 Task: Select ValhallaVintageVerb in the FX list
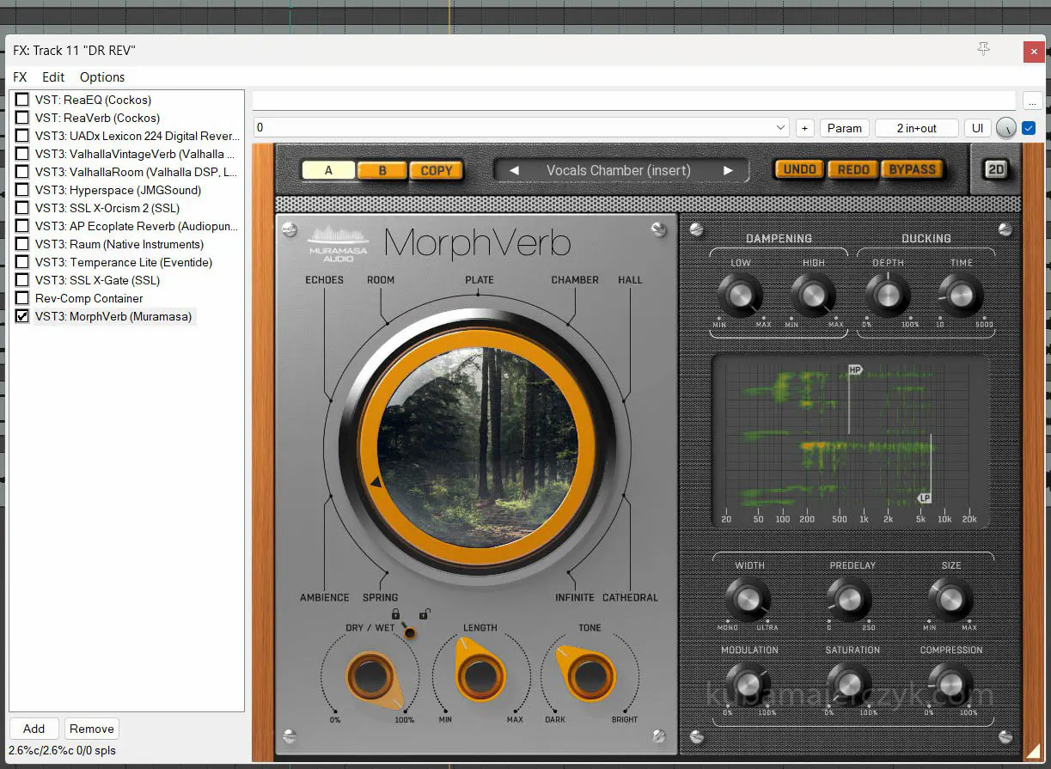[129, 154]
